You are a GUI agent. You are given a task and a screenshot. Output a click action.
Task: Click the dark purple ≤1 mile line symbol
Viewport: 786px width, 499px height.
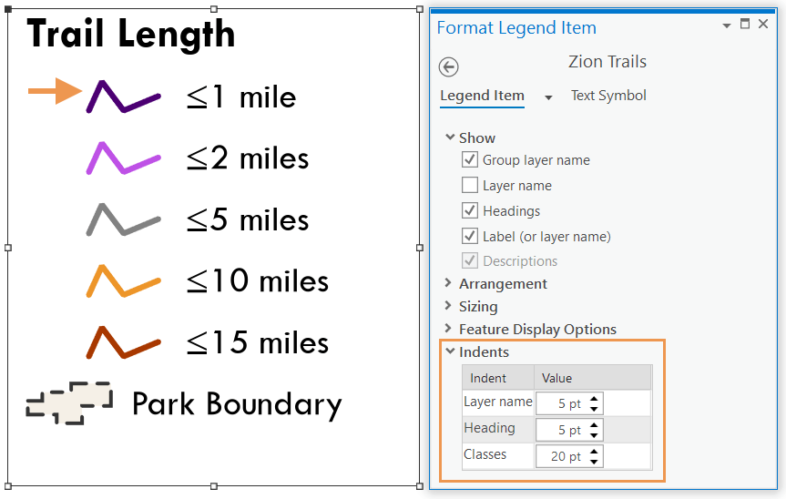click(x=123, y=97)
